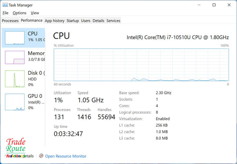Viewport: 237px width, 164px height.
Task: Click Open Resource Monitor link
Action: [x=65, y=156]
